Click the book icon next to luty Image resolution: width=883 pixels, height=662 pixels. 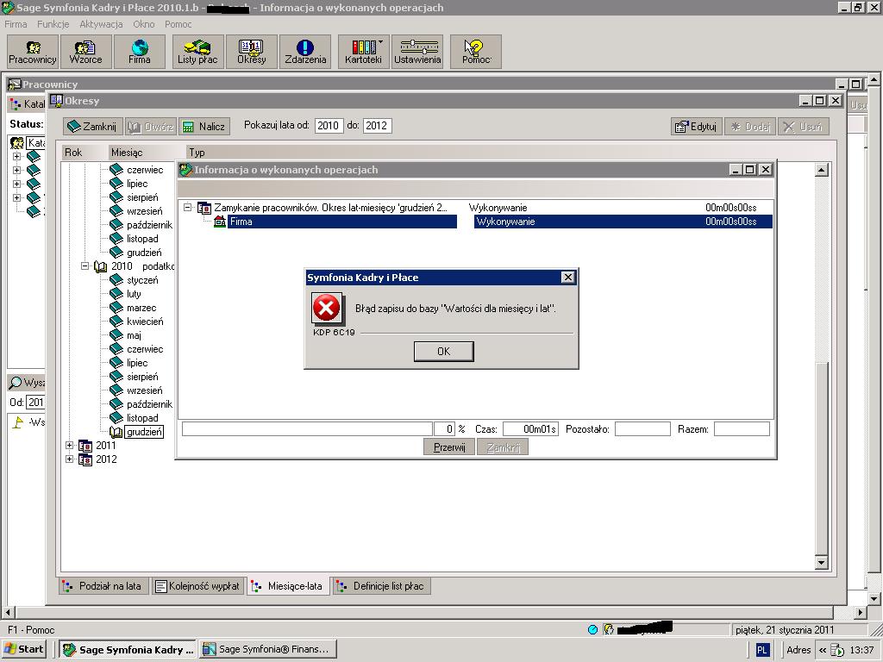pyautogui.click(x=116, y=294)
